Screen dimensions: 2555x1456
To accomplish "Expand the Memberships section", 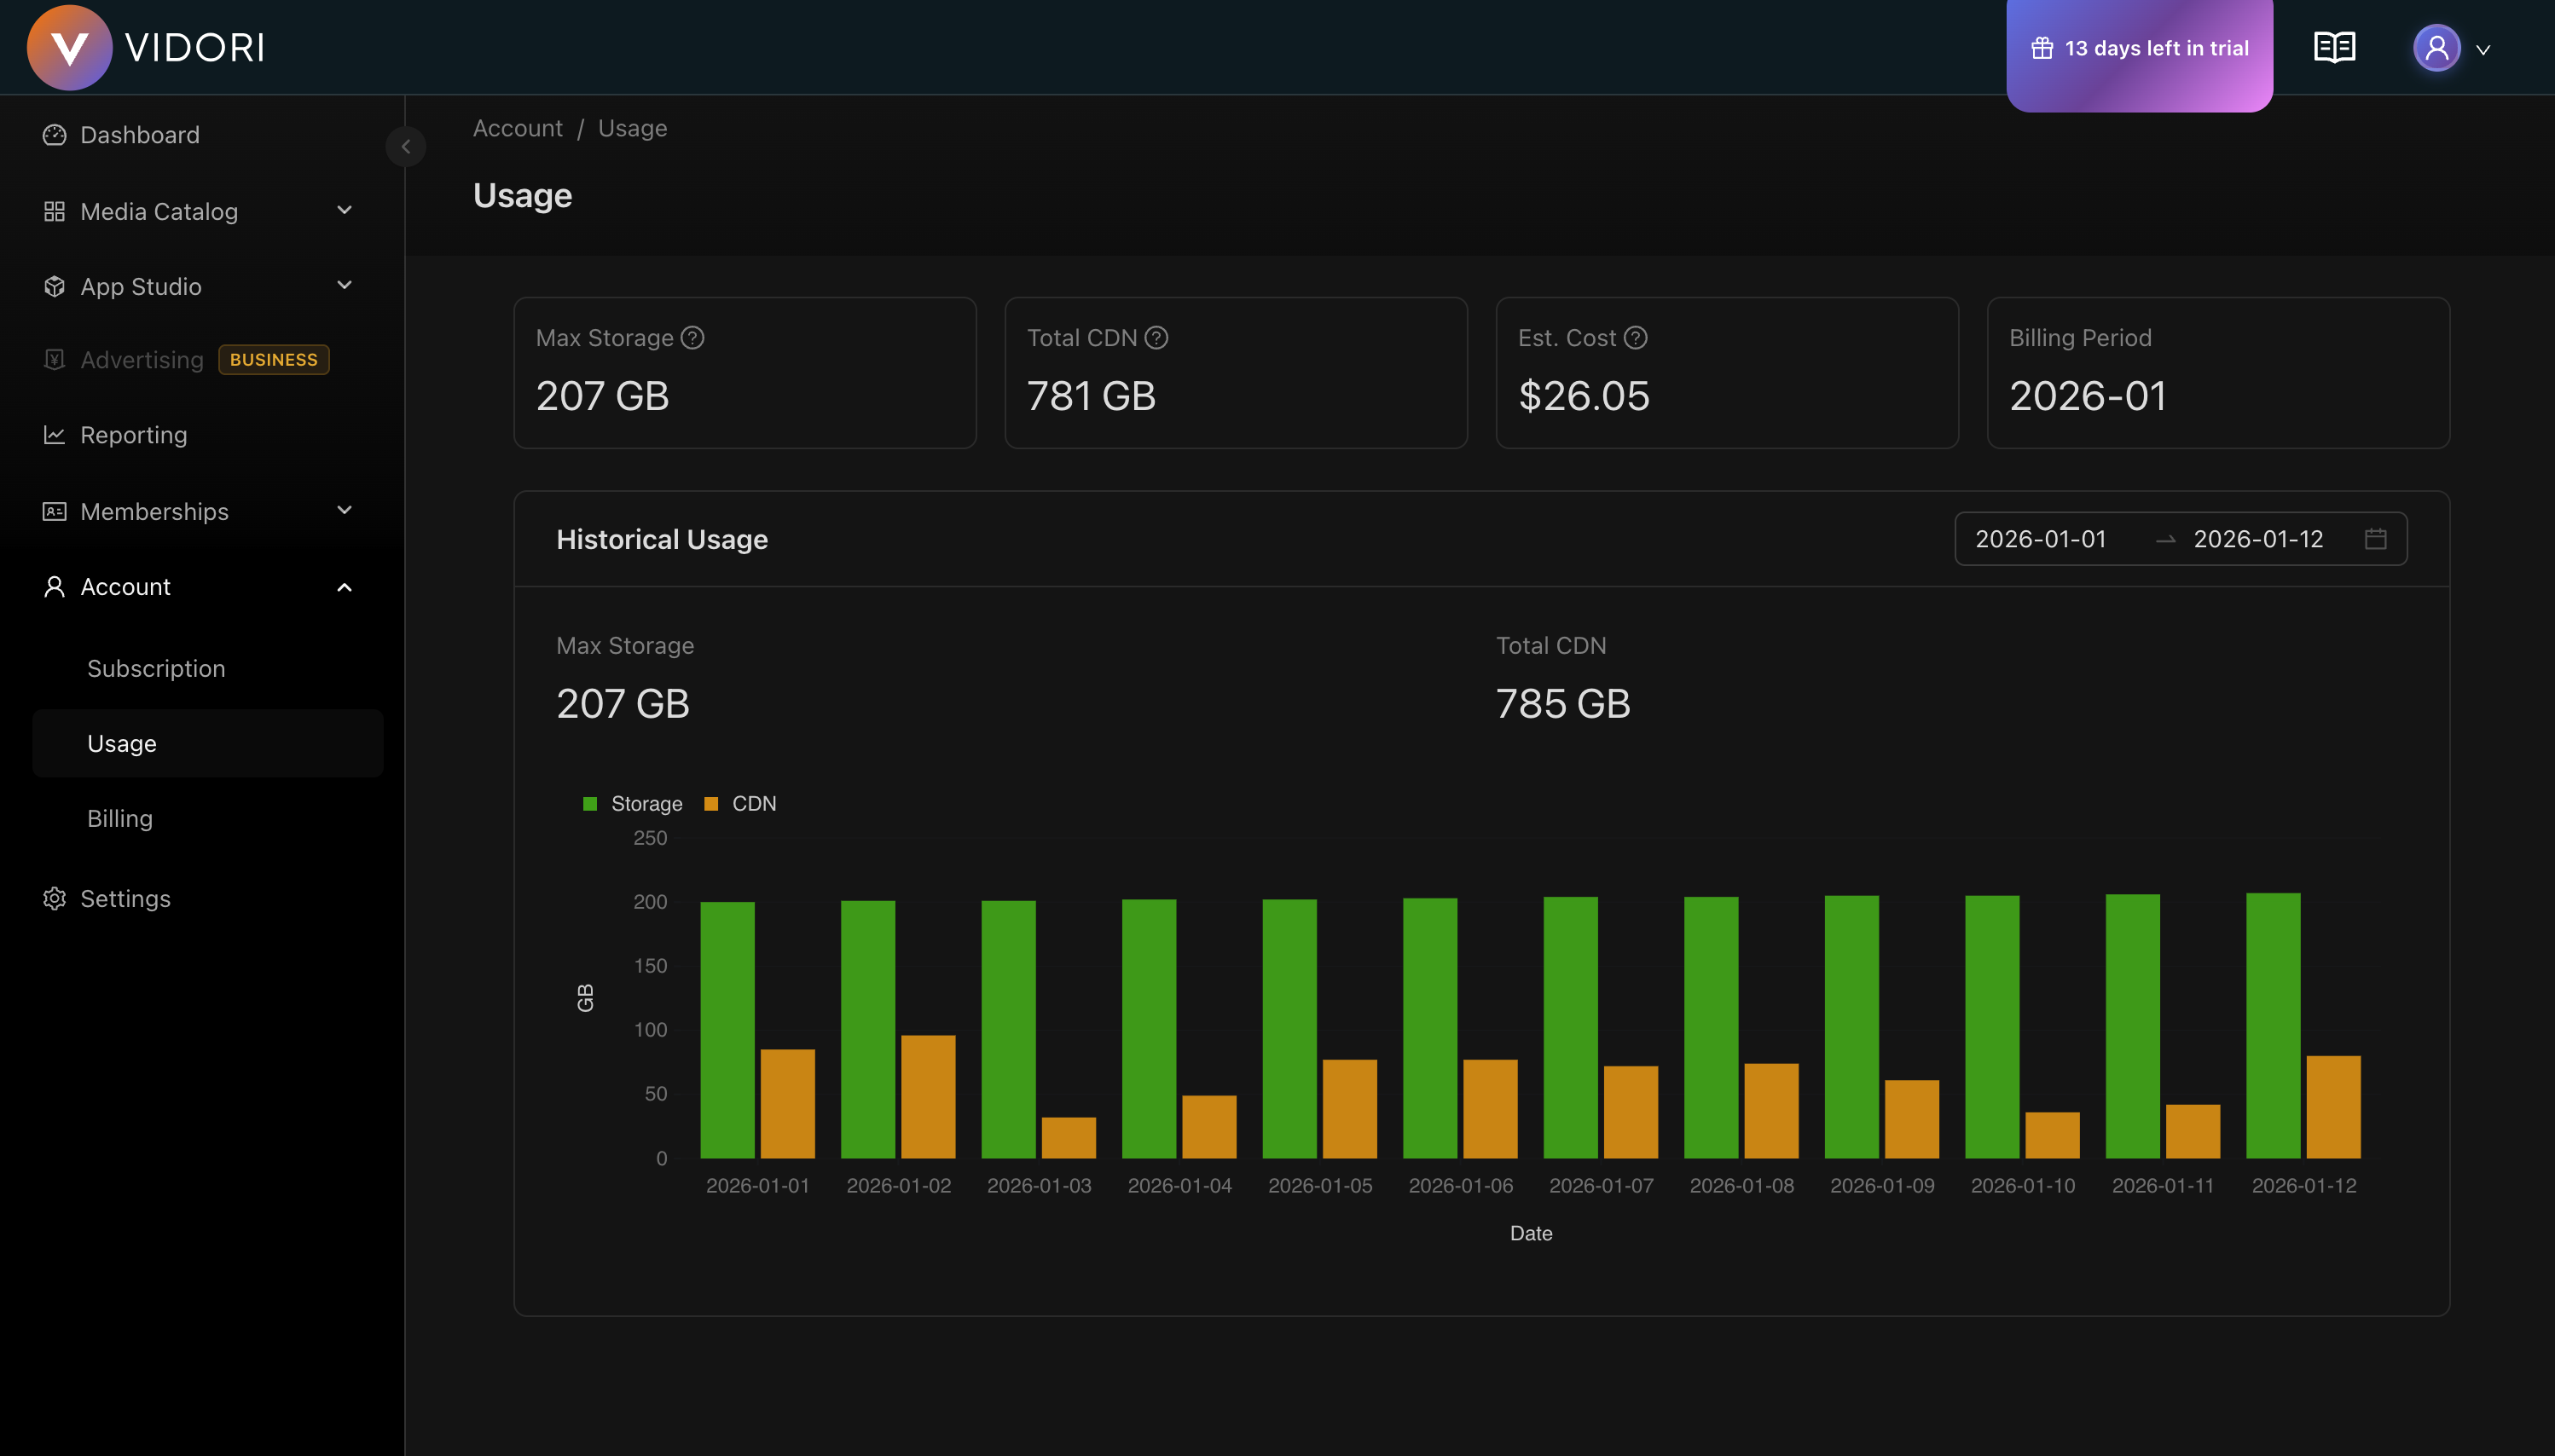I will [345, 511].
